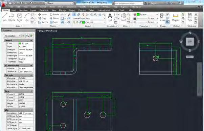Screen dimensions: 204x131
Task: Activate the Move command
Action: pos(43,15)
